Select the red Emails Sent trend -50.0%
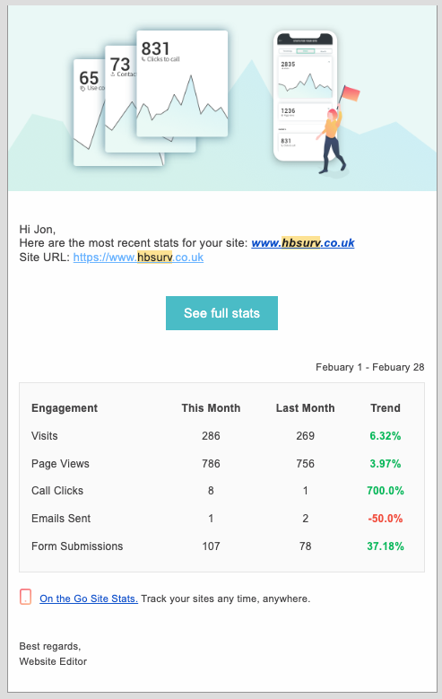The height and width of the screenshot is (699, 442). coord(386,518)
